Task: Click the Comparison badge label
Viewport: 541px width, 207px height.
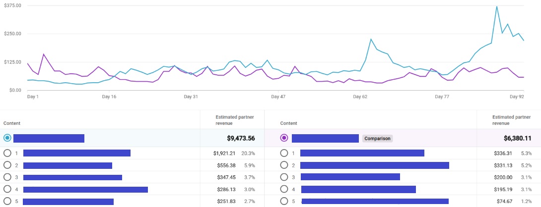Action: tap(377, 139)
